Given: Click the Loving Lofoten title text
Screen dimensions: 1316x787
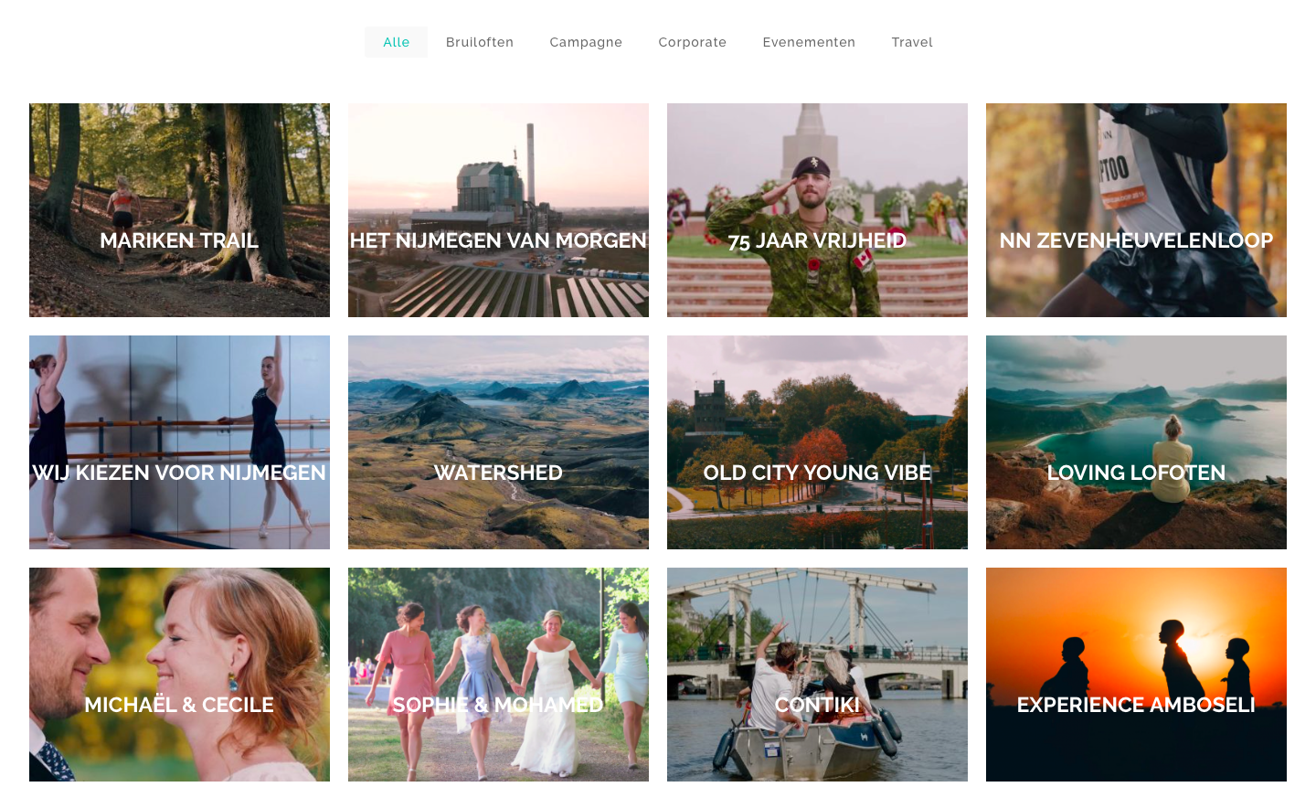Looking at the screenshot, I should click(x=1136, y=473).
